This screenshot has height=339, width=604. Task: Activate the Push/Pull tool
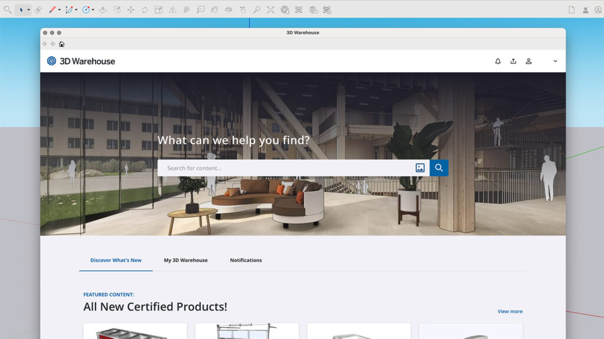coord(103,9)
